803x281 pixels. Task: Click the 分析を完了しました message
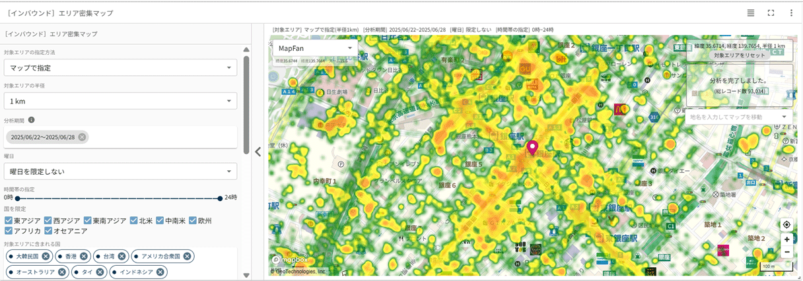(738, 80)
